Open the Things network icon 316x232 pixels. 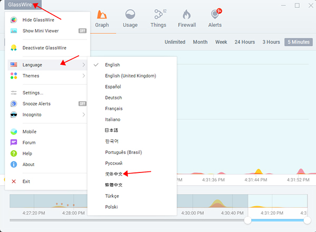click(158, 15)
